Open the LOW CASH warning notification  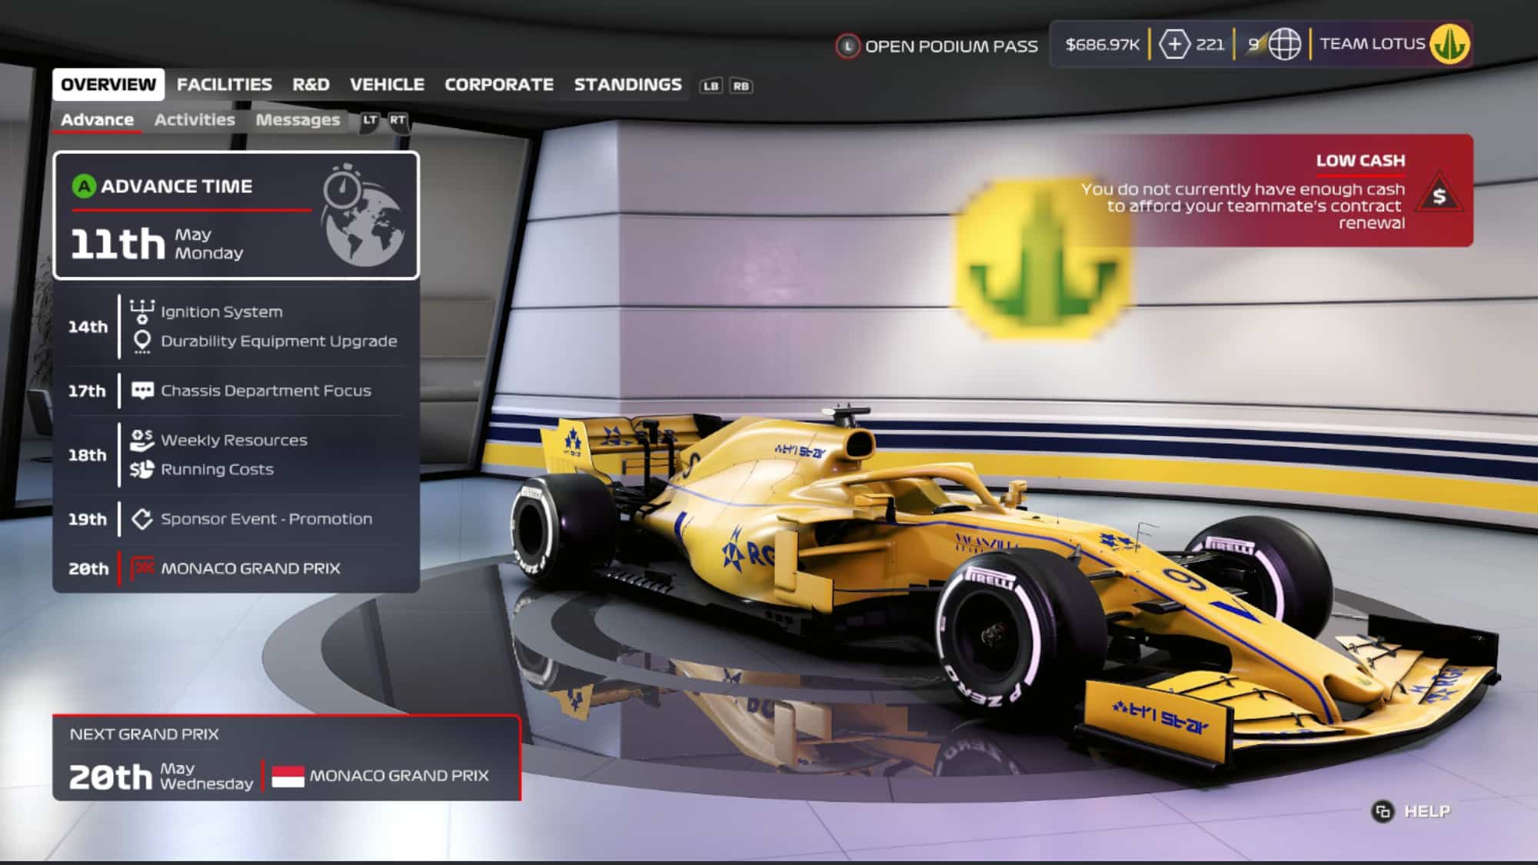1277,191
